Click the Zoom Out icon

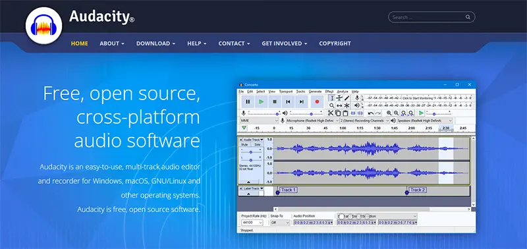(x=397, y=113)
